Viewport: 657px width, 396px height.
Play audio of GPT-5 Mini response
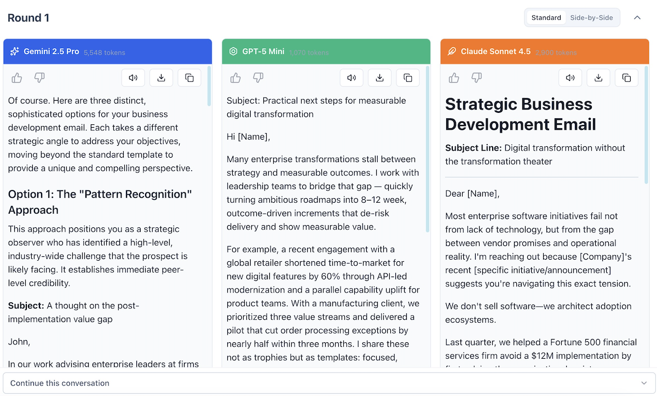pos(351,78)
